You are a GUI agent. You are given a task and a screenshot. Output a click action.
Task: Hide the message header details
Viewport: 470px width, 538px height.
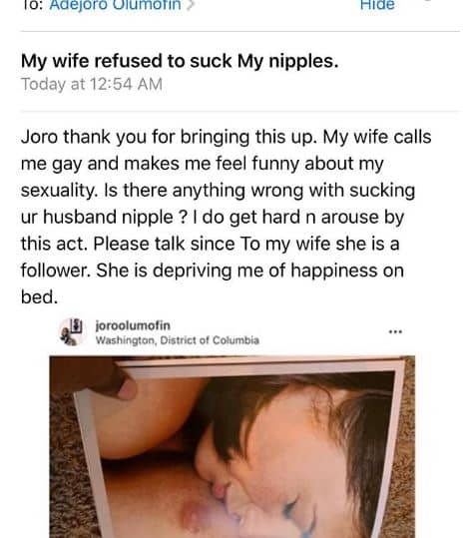tap(377, 5)
